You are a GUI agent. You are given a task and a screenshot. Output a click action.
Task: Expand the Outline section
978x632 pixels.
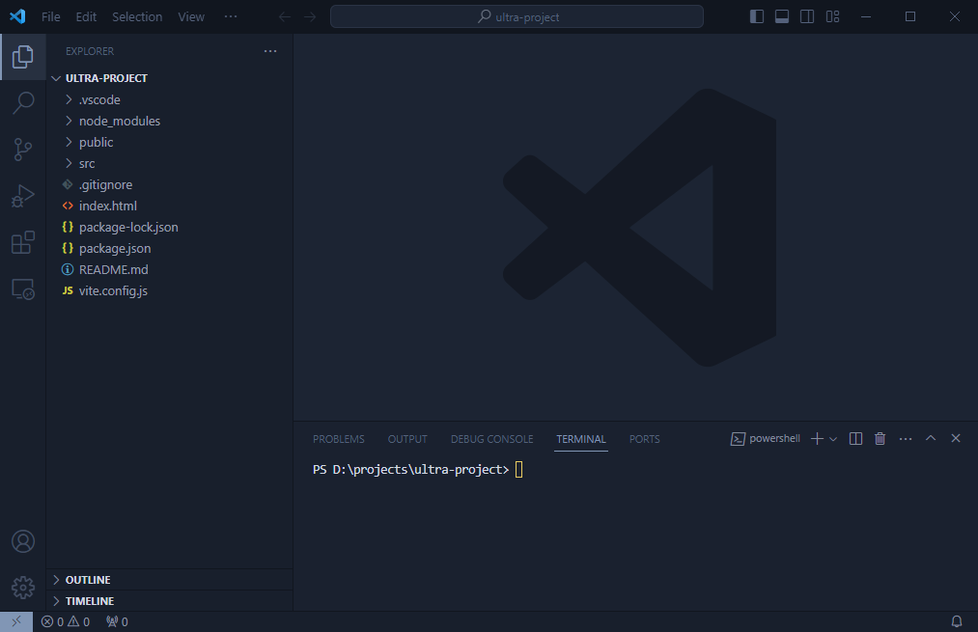point(169,580)
